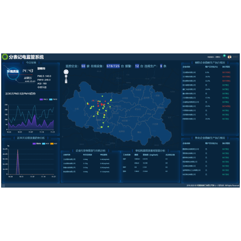Click the online devices count 578/725
This screenshot has height=241, width=241.
tap(111, 66)
